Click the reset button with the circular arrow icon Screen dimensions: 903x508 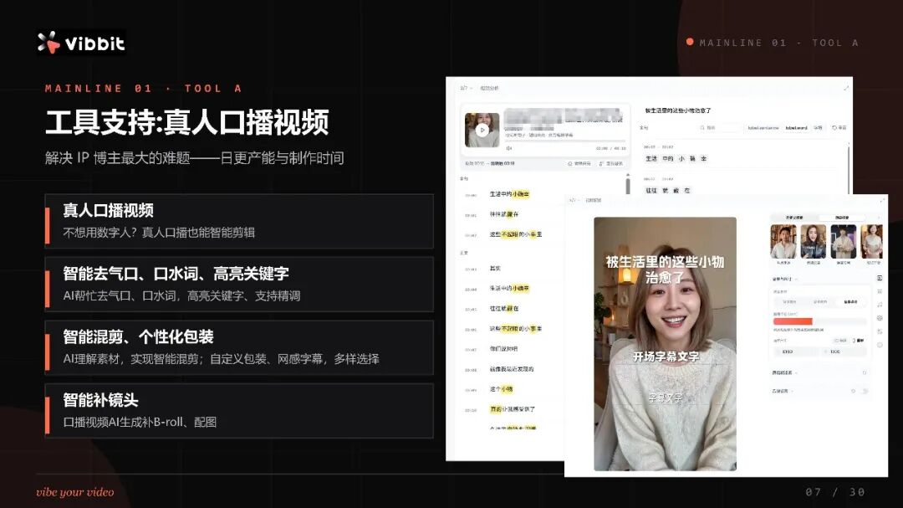click(838, 128)
